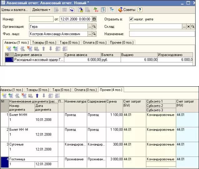Image resolution: width=199 pixels, height=169 pixels.
Task: Click Документ аванса column header
Action: point(39,55)
